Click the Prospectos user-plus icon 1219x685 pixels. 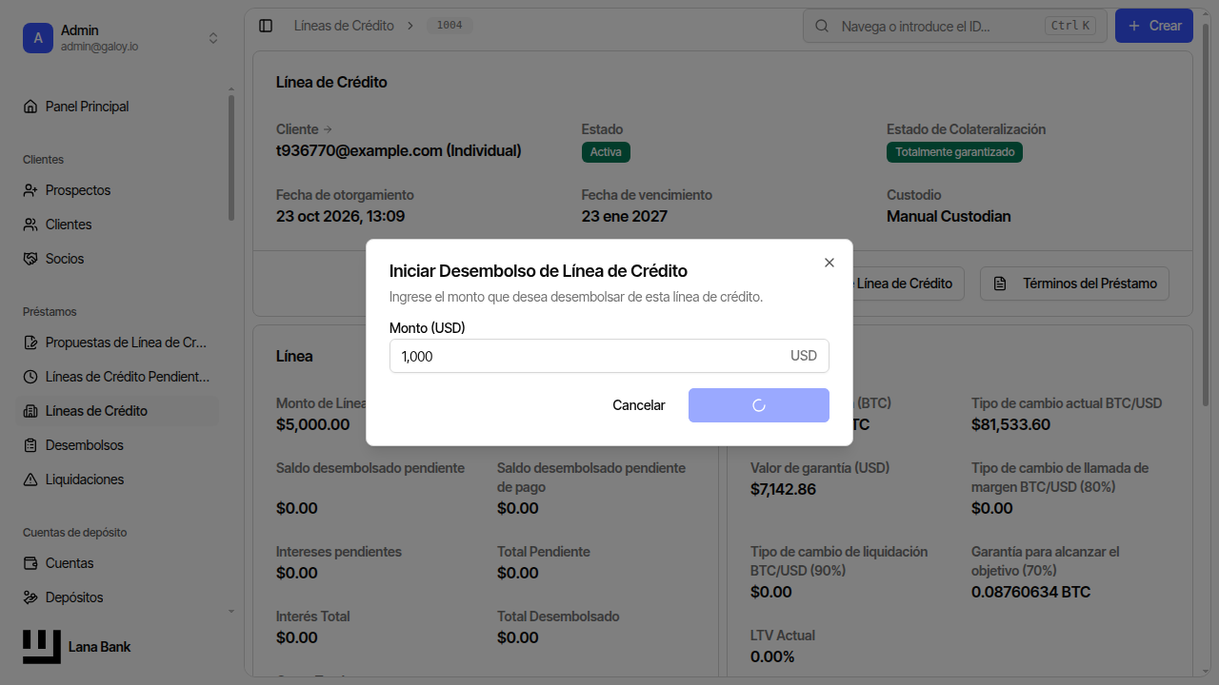[30, 190]
